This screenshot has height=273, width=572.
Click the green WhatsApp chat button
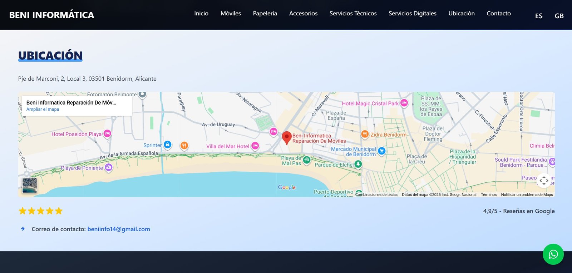[x=553, y=254]
